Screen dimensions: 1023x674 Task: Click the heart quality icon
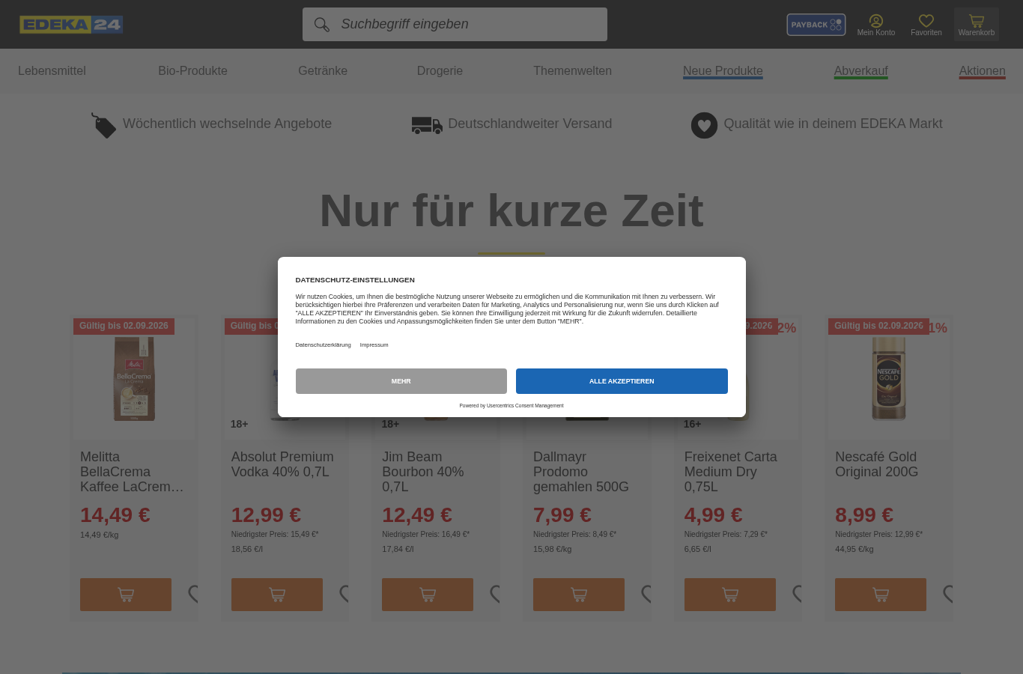[x=704, y=125]
